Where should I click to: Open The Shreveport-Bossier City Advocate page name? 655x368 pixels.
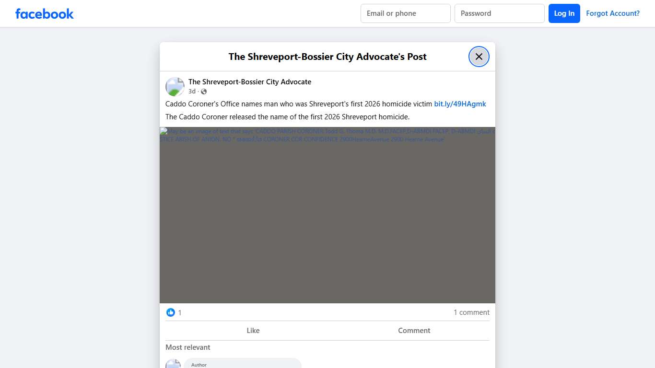coord(249,82)
